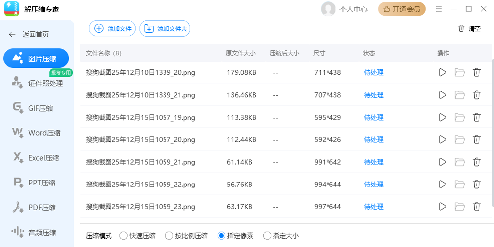Open the hamburger menu in title bar
The width and height of the screenshot is (494, 247).
pos(439,9)
